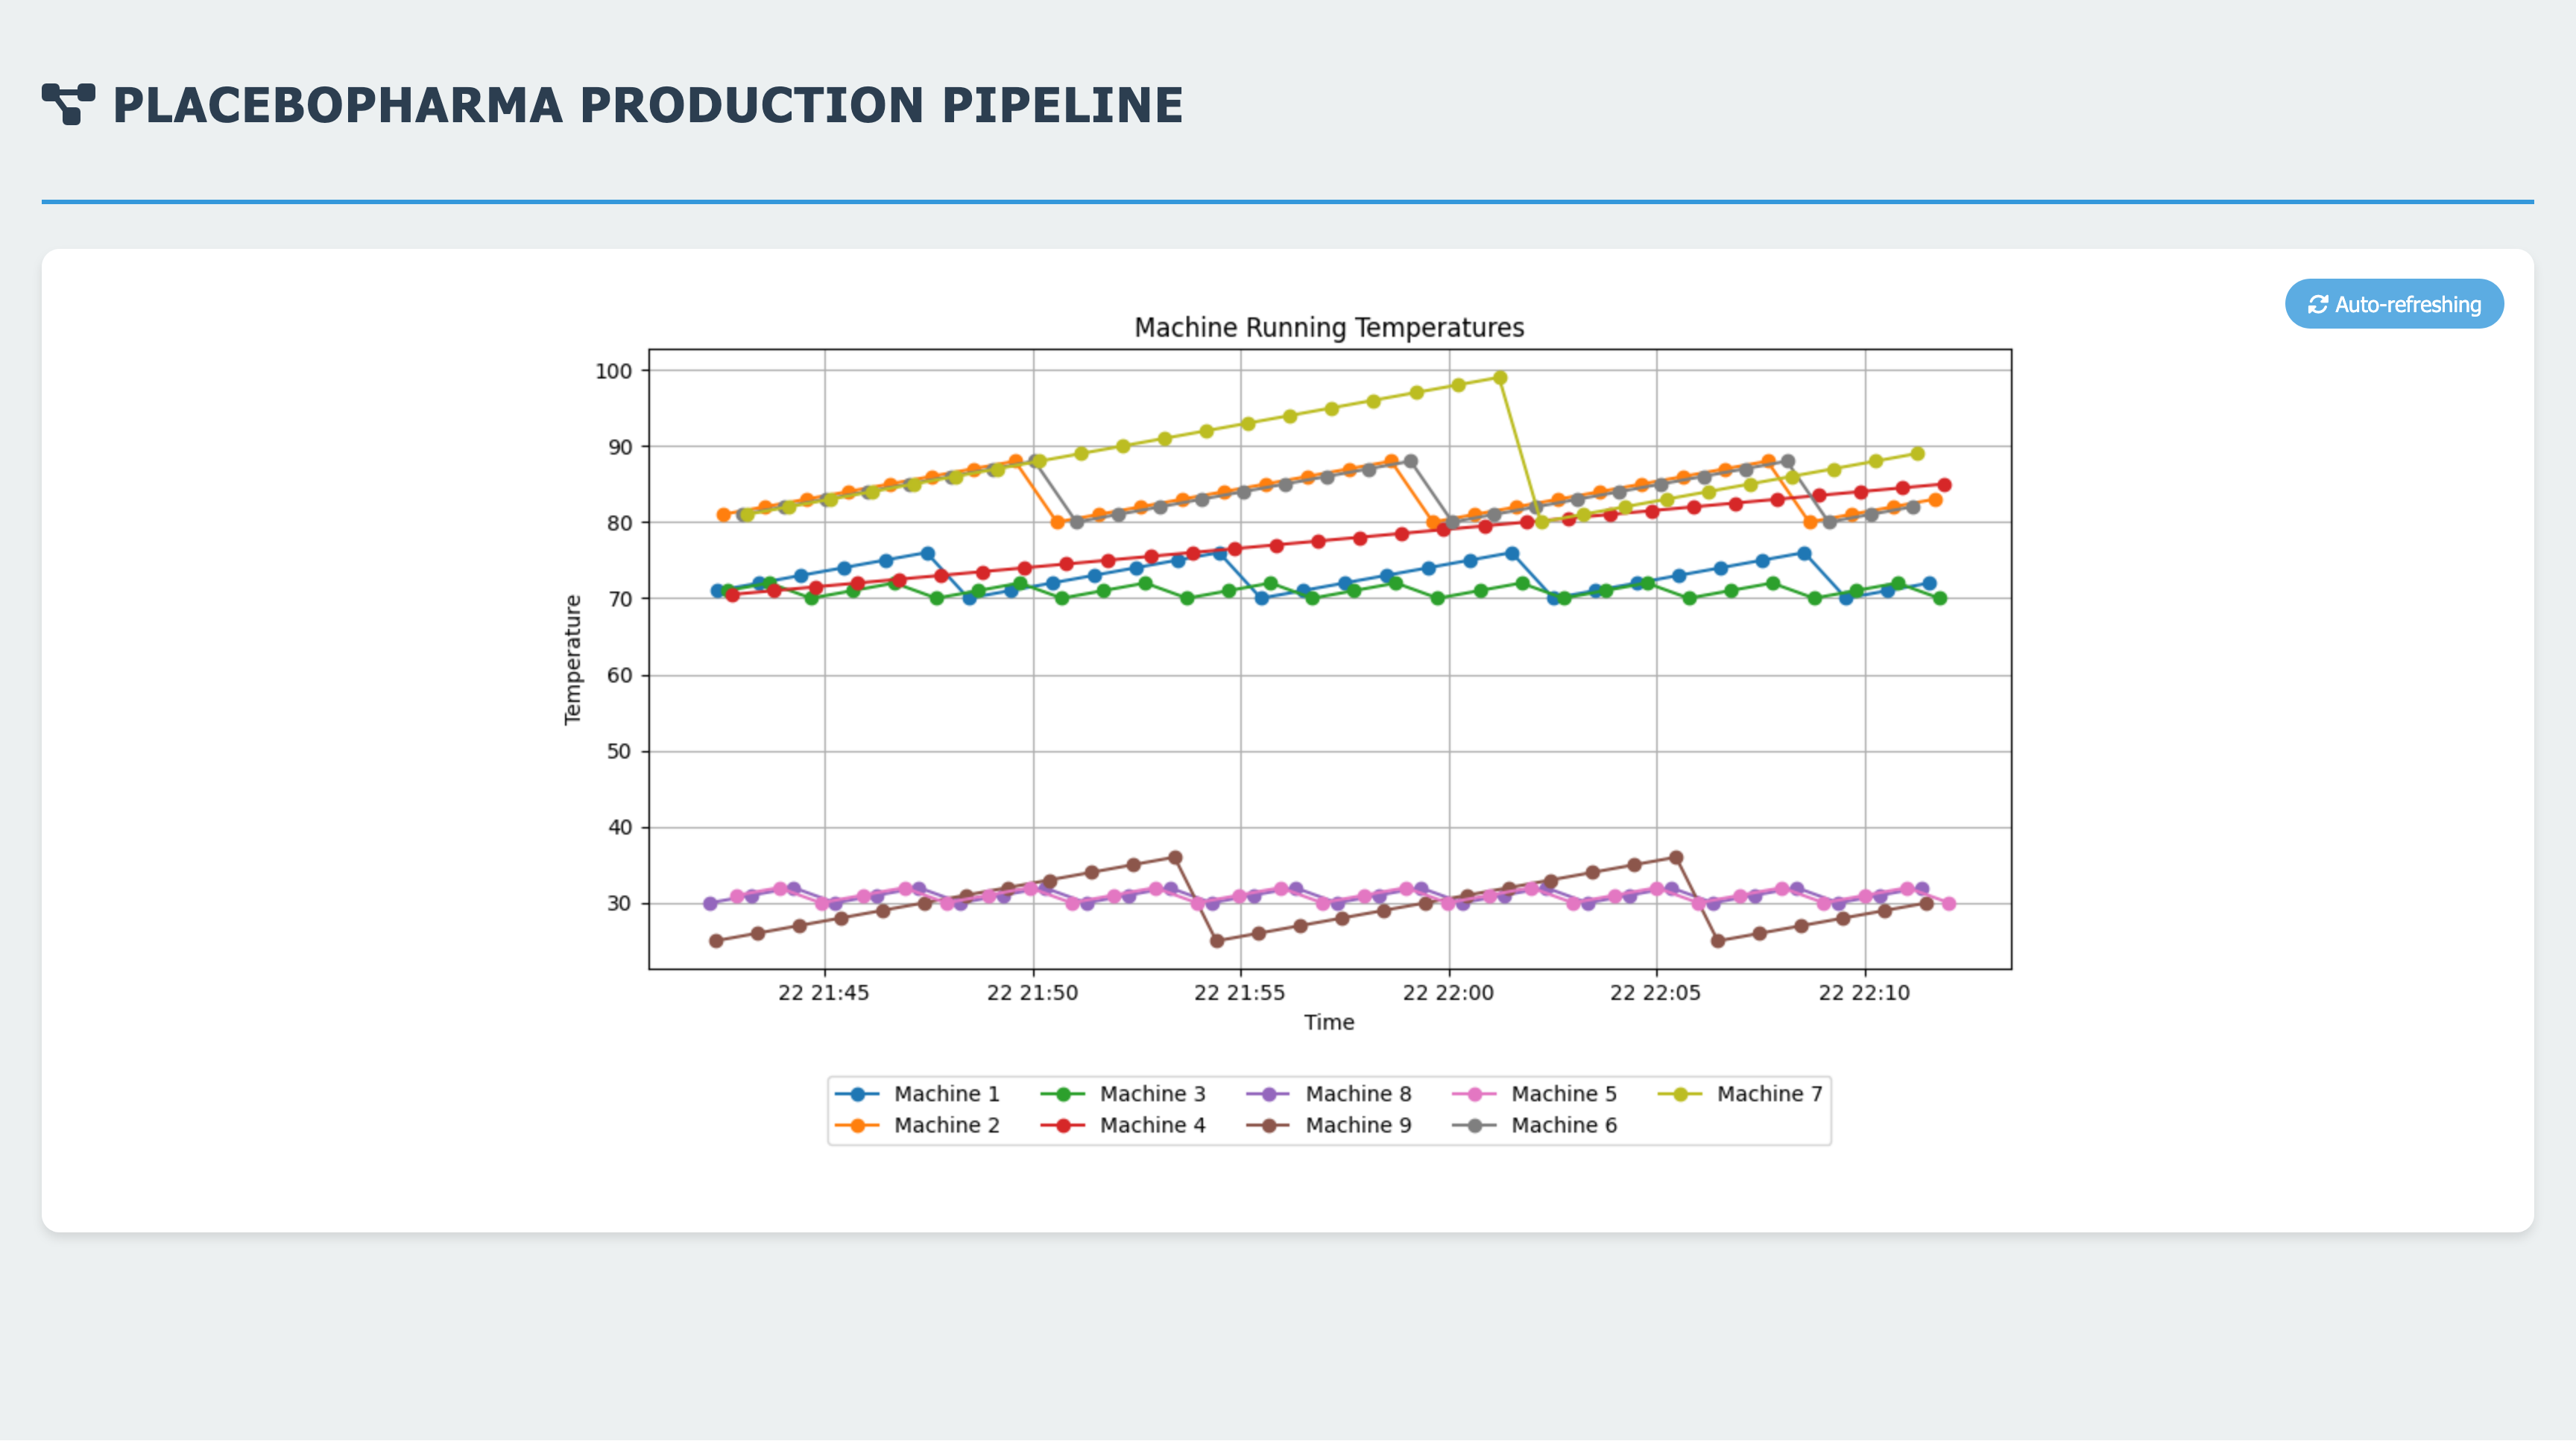Click Machine 1 blue legend marker

click(x=857, y=1095)
